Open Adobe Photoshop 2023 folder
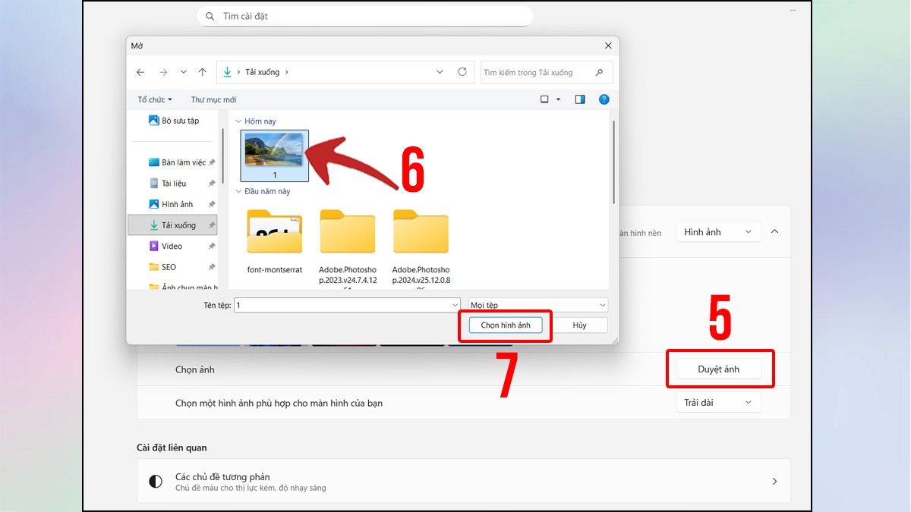911x512 pixels. (x=347, y=234)
